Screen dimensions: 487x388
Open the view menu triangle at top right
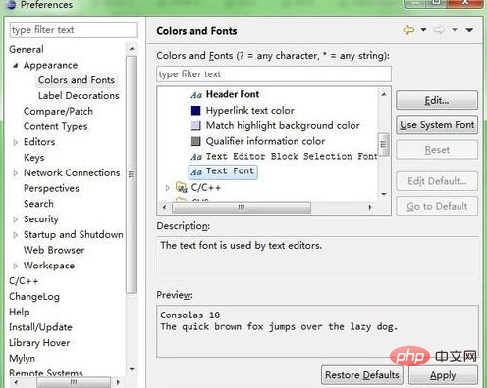coord(469,30)
